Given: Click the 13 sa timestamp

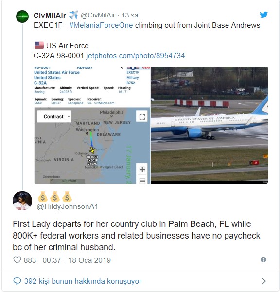Looking at the screenshot, I should [130, 15].
